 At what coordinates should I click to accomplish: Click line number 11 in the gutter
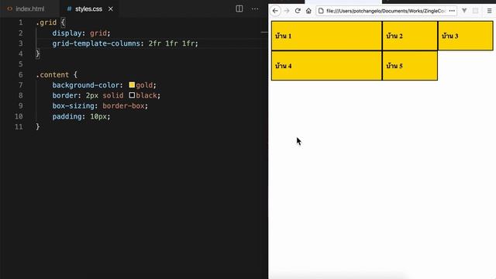(19, 126)
